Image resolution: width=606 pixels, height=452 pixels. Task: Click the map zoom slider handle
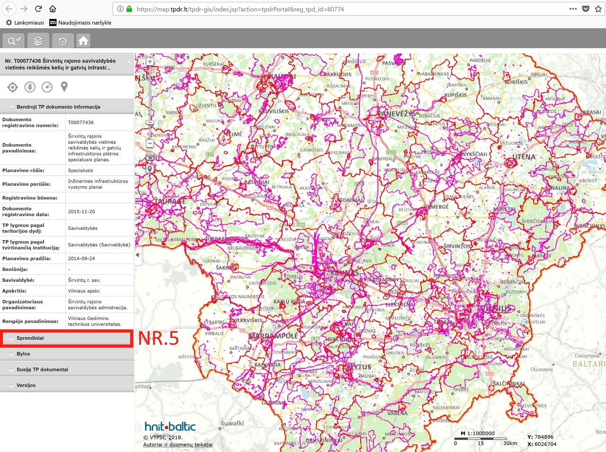[x=150, y=122]
